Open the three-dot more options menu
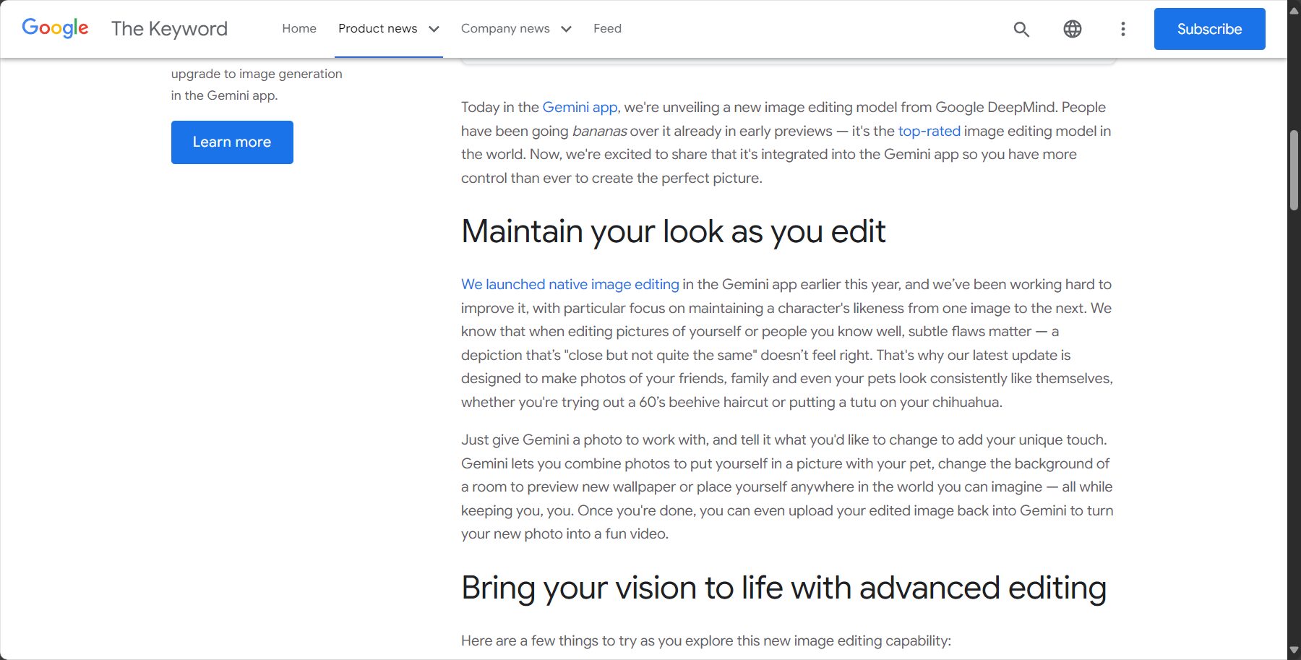 [1122, 29]
